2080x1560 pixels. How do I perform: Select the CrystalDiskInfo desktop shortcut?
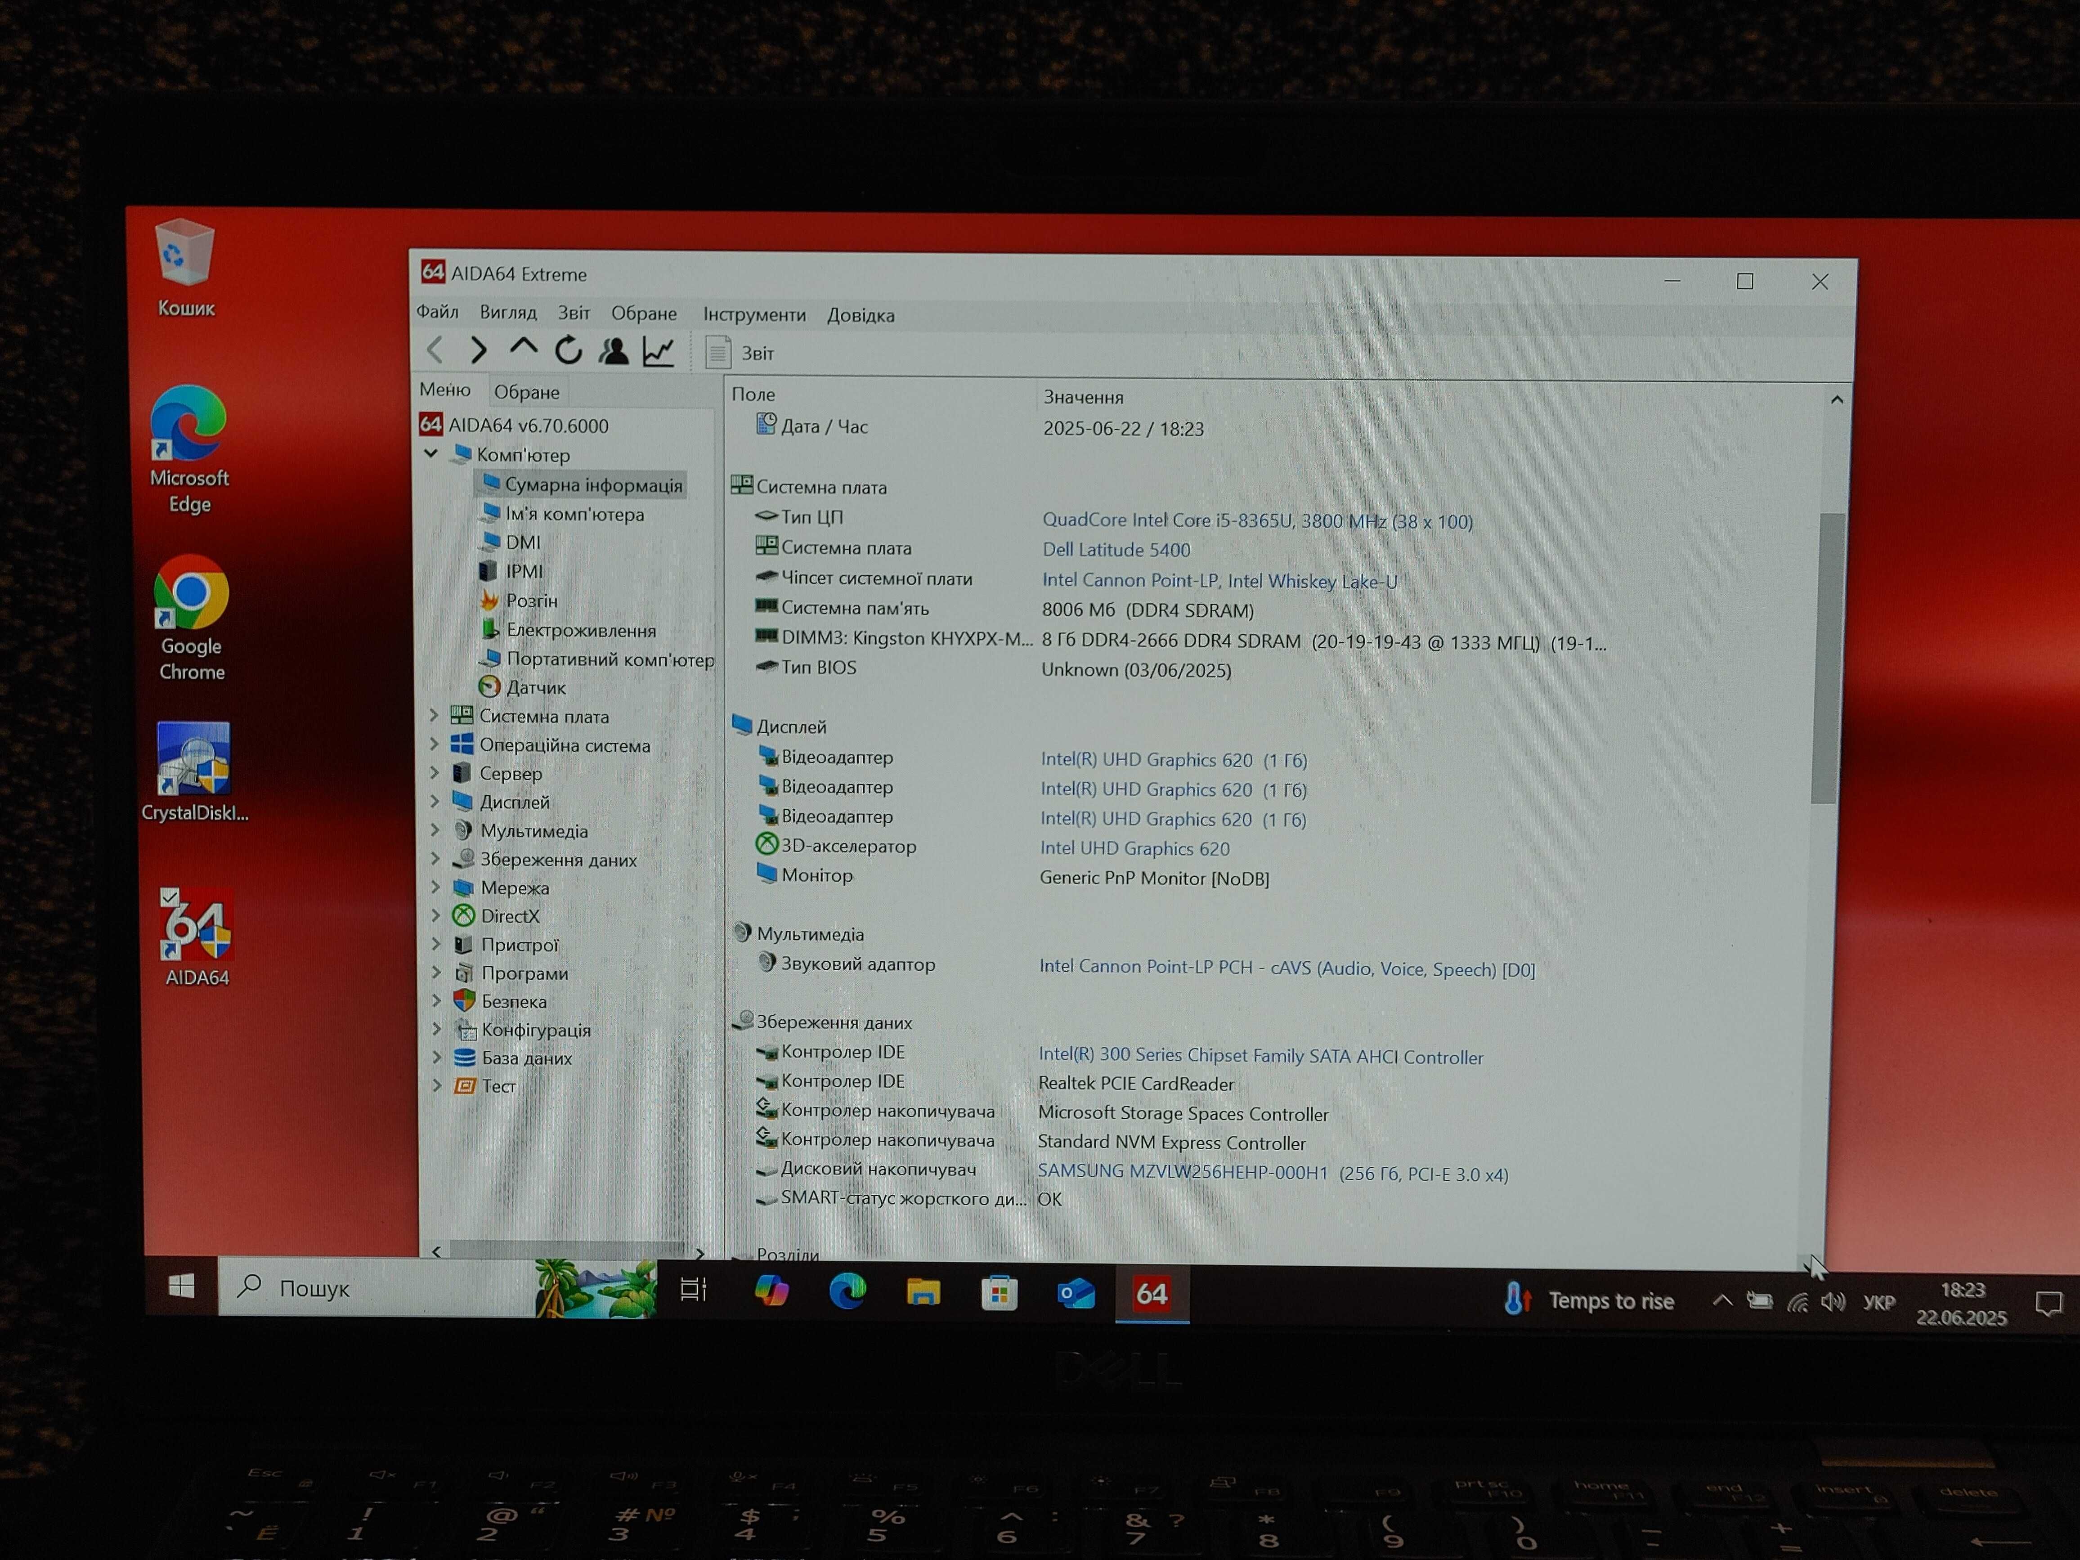pyautogui.click(x=195, y=772)
